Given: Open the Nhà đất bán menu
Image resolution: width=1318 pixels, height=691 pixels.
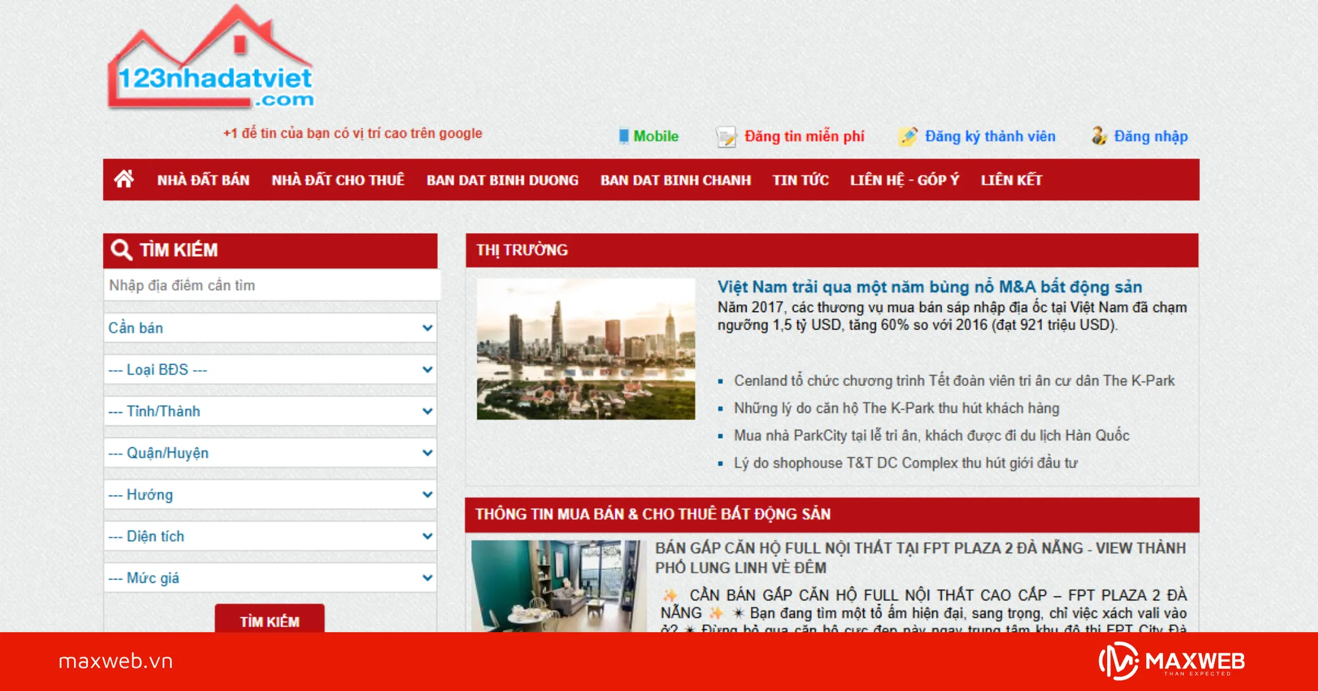Looking at the screenshot, I should [203, 180].
